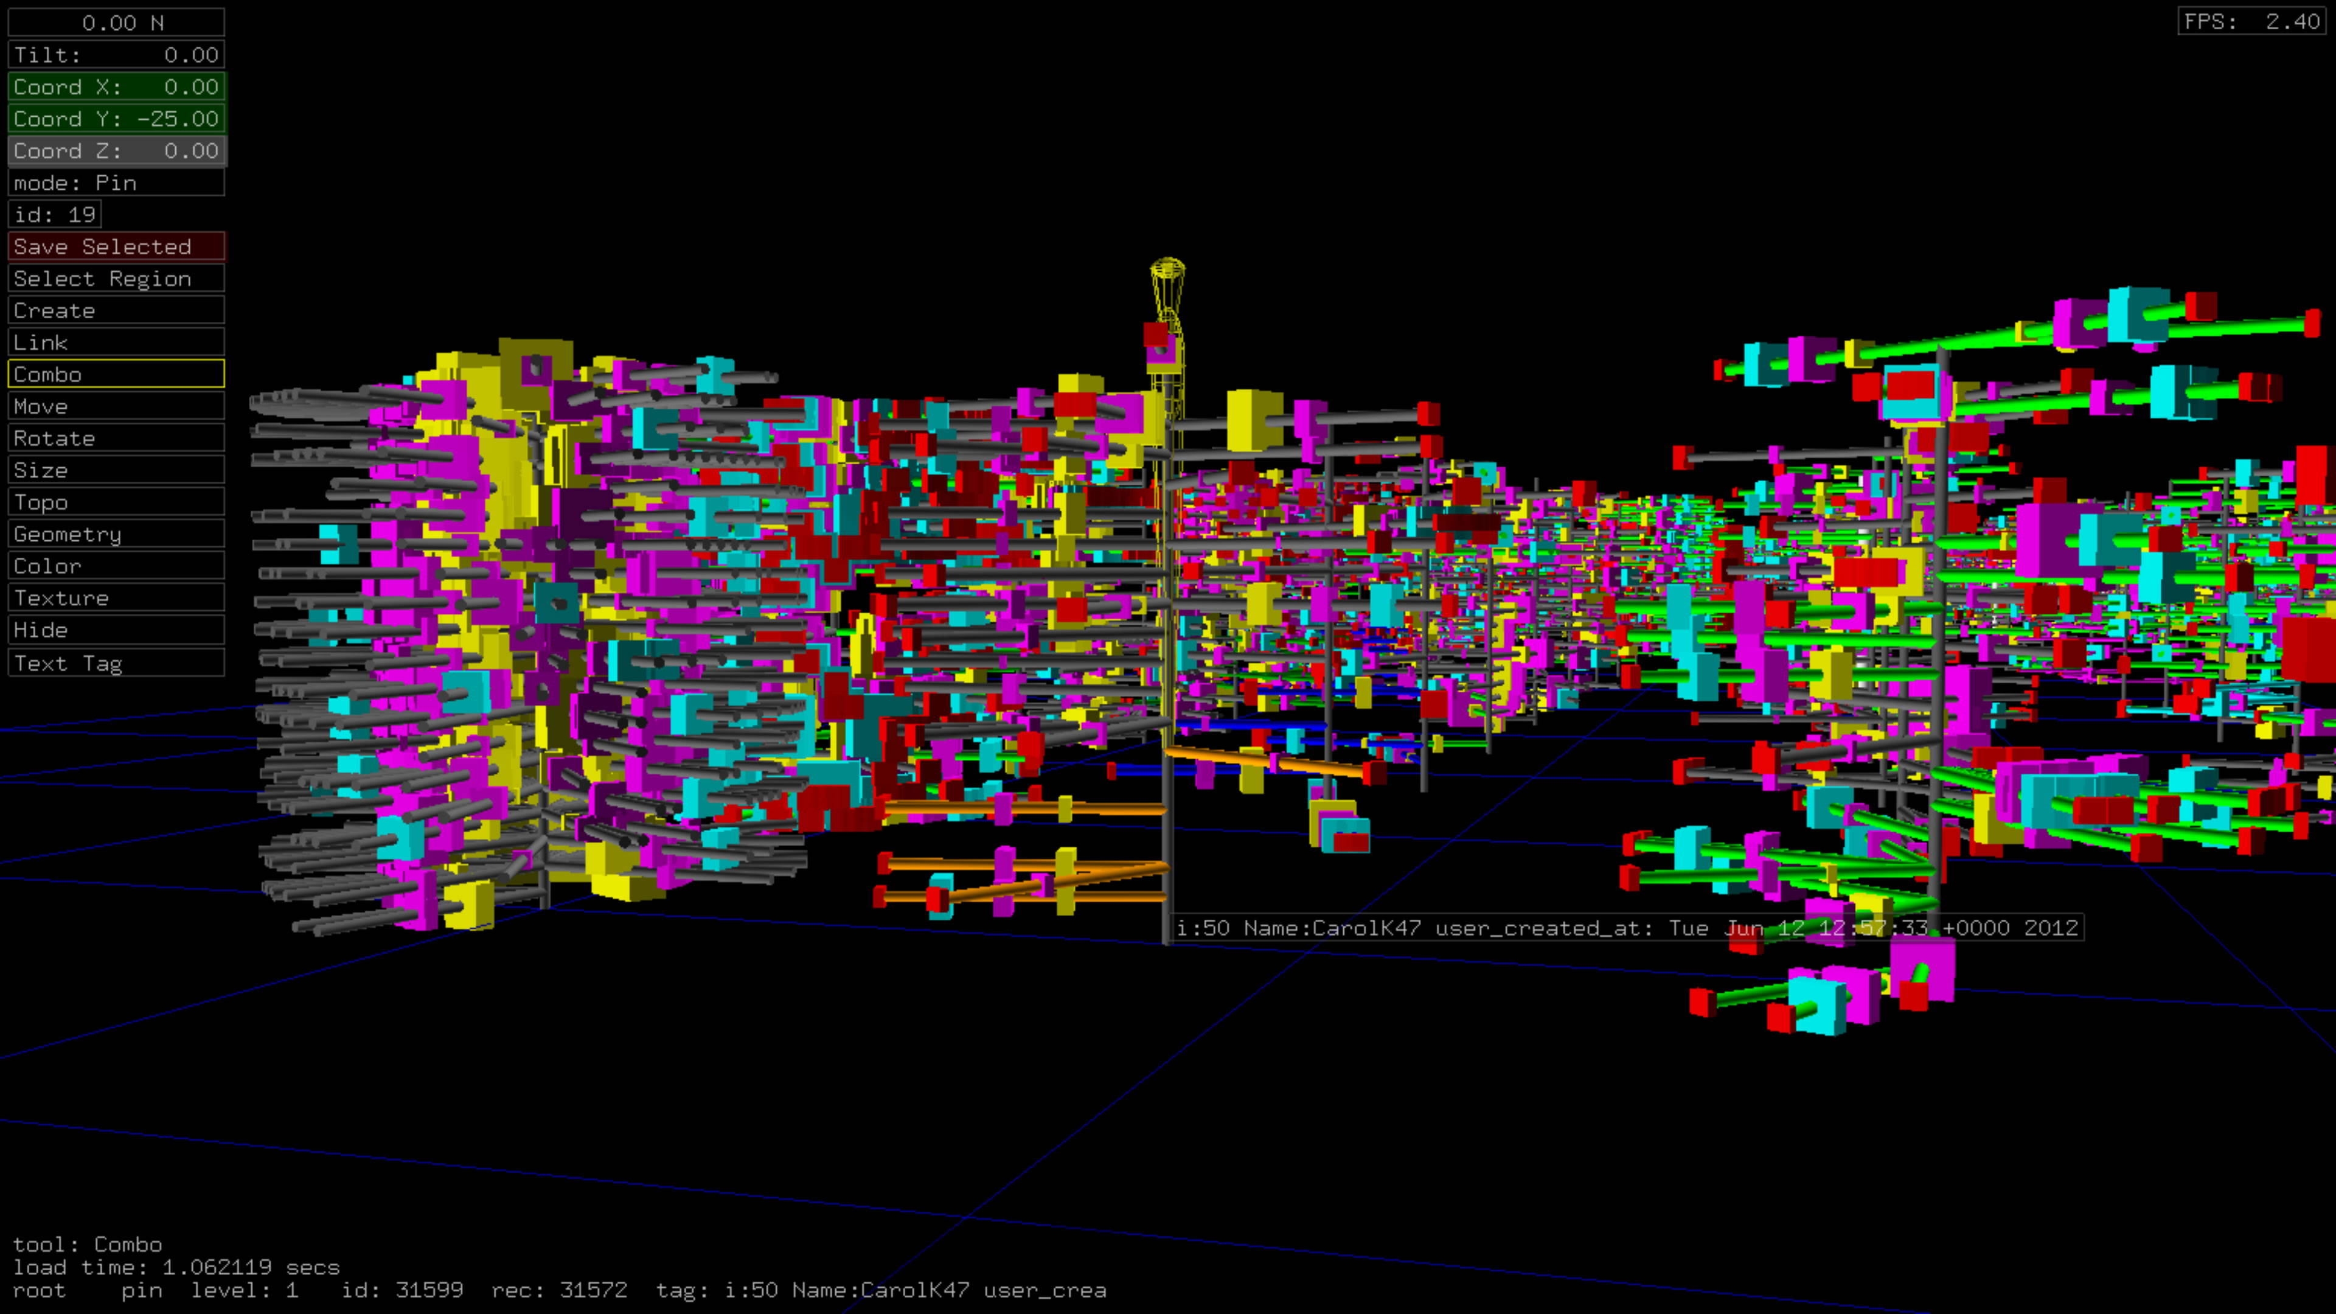Open the Topo option
The image size is (2336, 1314).
pos(116,501)
